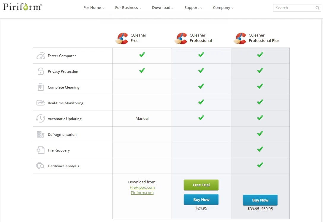Click the Hardware Analysis chip icon

[x=41, y=166]
